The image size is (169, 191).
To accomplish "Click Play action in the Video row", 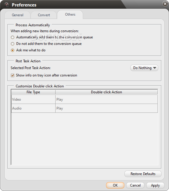I will (106, 99).
